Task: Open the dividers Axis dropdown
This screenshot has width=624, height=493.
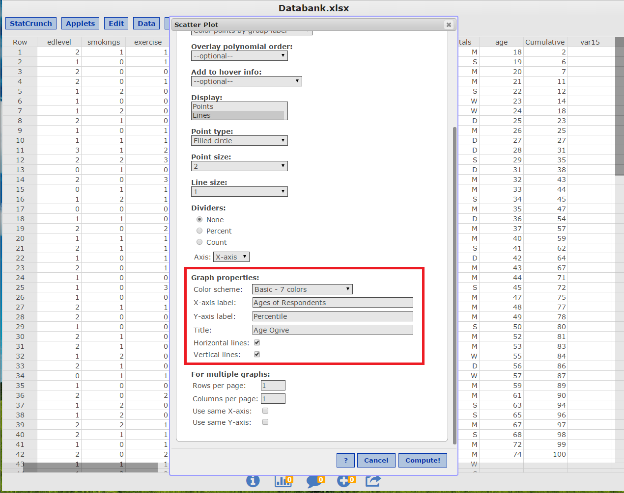Action: pos(232,257)
